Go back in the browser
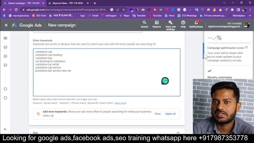The image size is (254, 143). click(x=4, y=10)
